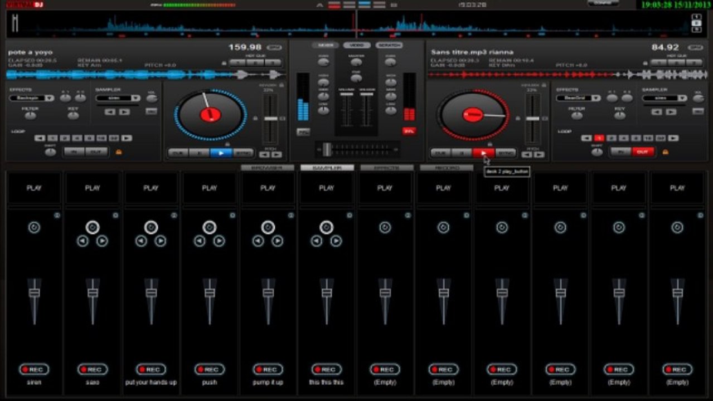Open the Backspin effects dropdown on deck 1
Screen dimensions: 713x401
tap(32, 98)
